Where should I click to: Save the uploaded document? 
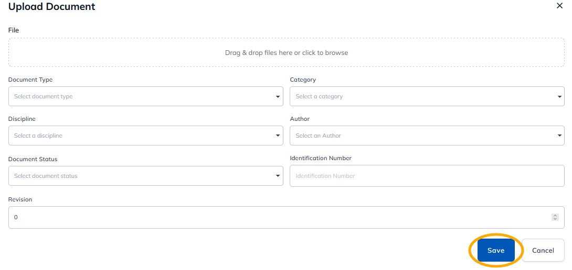click(x=496, y=250)
